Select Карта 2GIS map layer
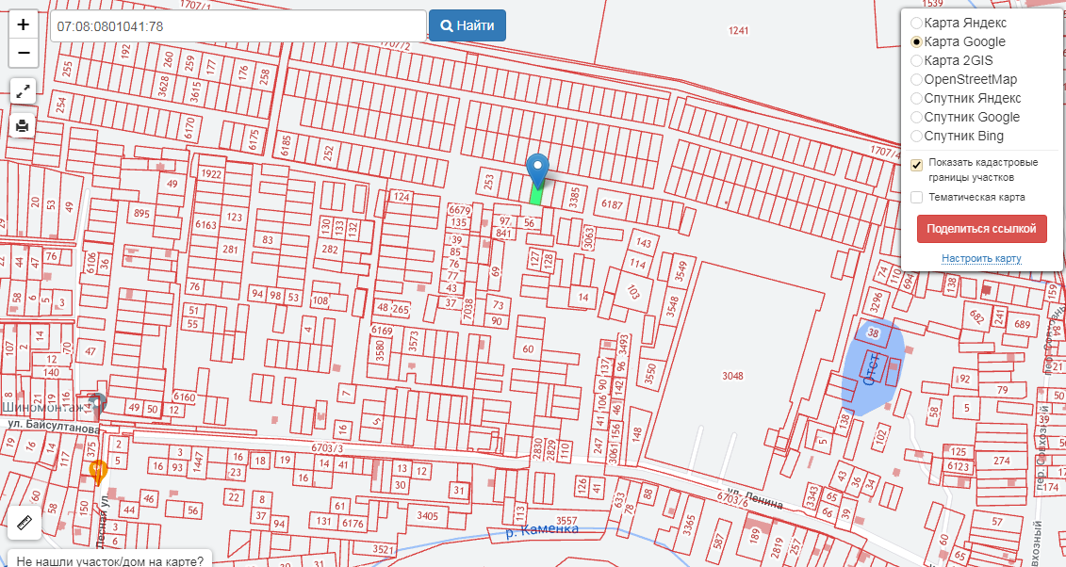 [916, 60]
